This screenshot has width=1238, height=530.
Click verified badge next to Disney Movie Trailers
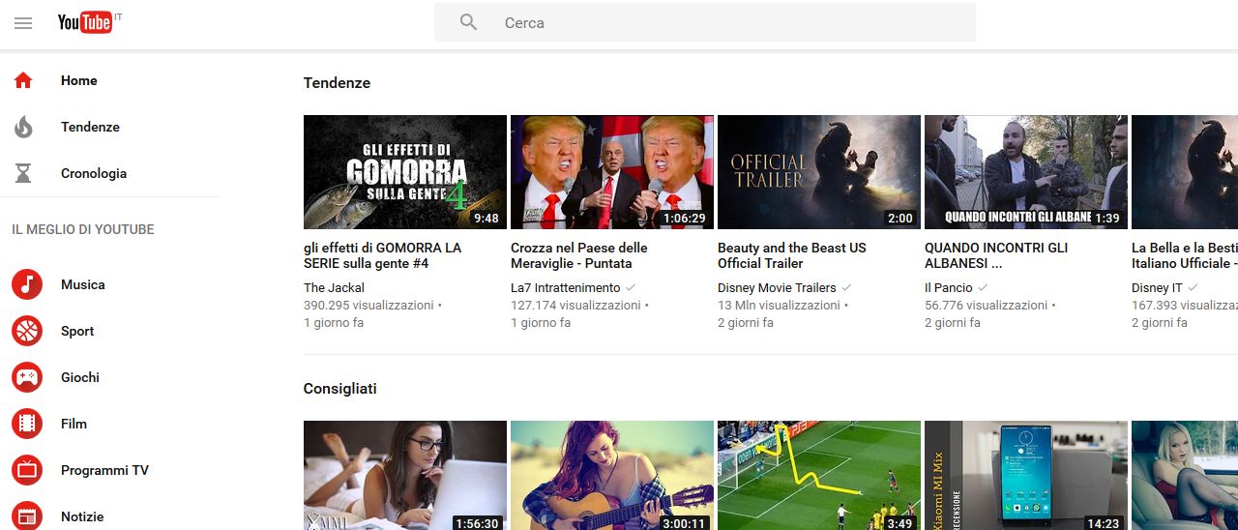click(847, 287)
